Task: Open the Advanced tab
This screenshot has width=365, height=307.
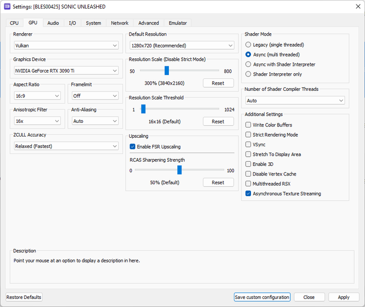Action: (148, 23)
